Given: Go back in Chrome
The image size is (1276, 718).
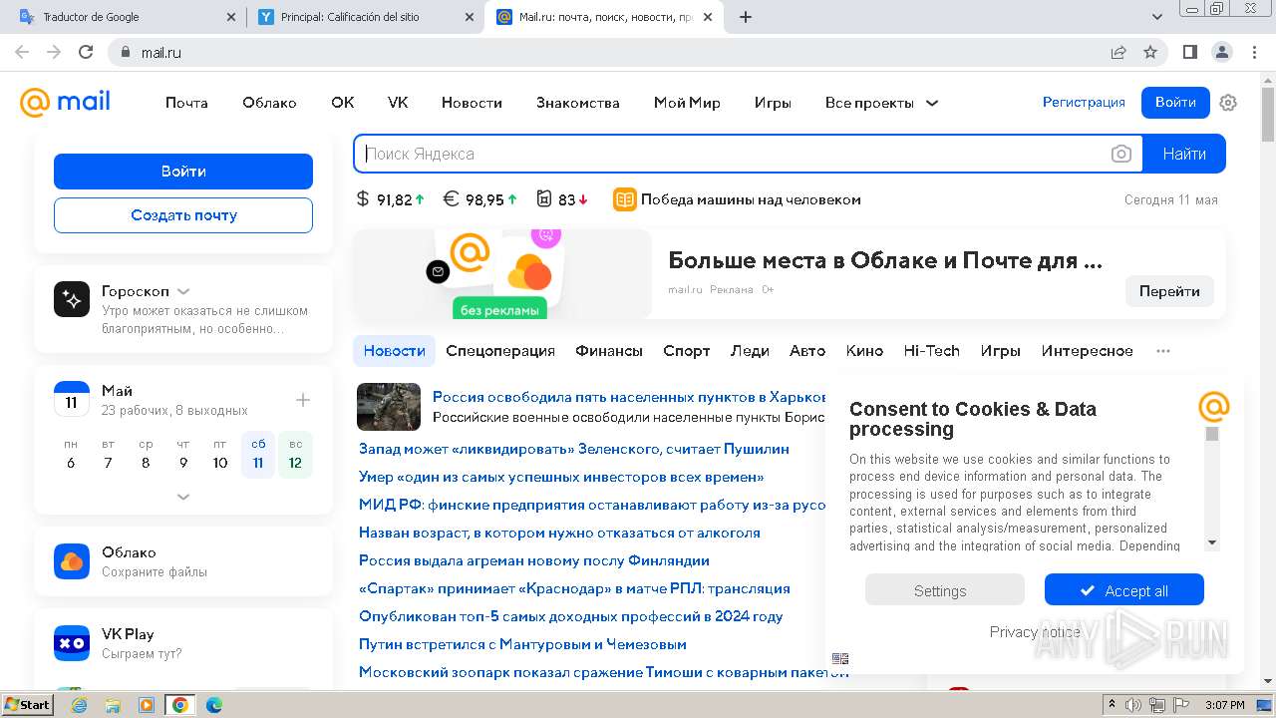Looking at the screenshot, I should 22,52.
